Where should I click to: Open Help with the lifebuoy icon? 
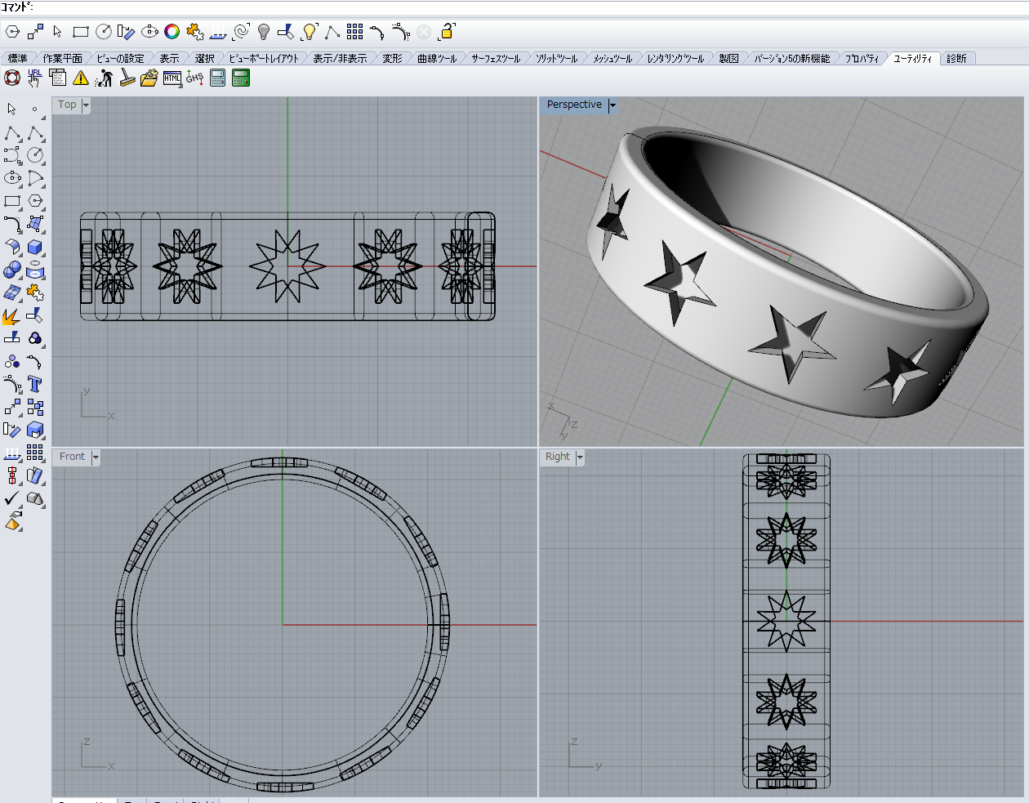tap(12, 78)
